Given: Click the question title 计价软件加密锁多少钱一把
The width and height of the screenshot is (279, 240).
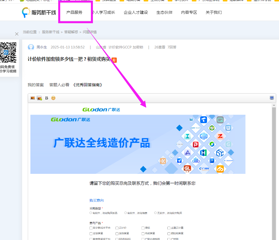Looking at the screenshot, I should click(x=69, y=59).
